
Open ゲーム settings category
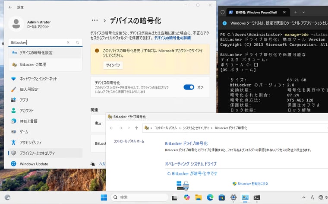pos(45,132)
